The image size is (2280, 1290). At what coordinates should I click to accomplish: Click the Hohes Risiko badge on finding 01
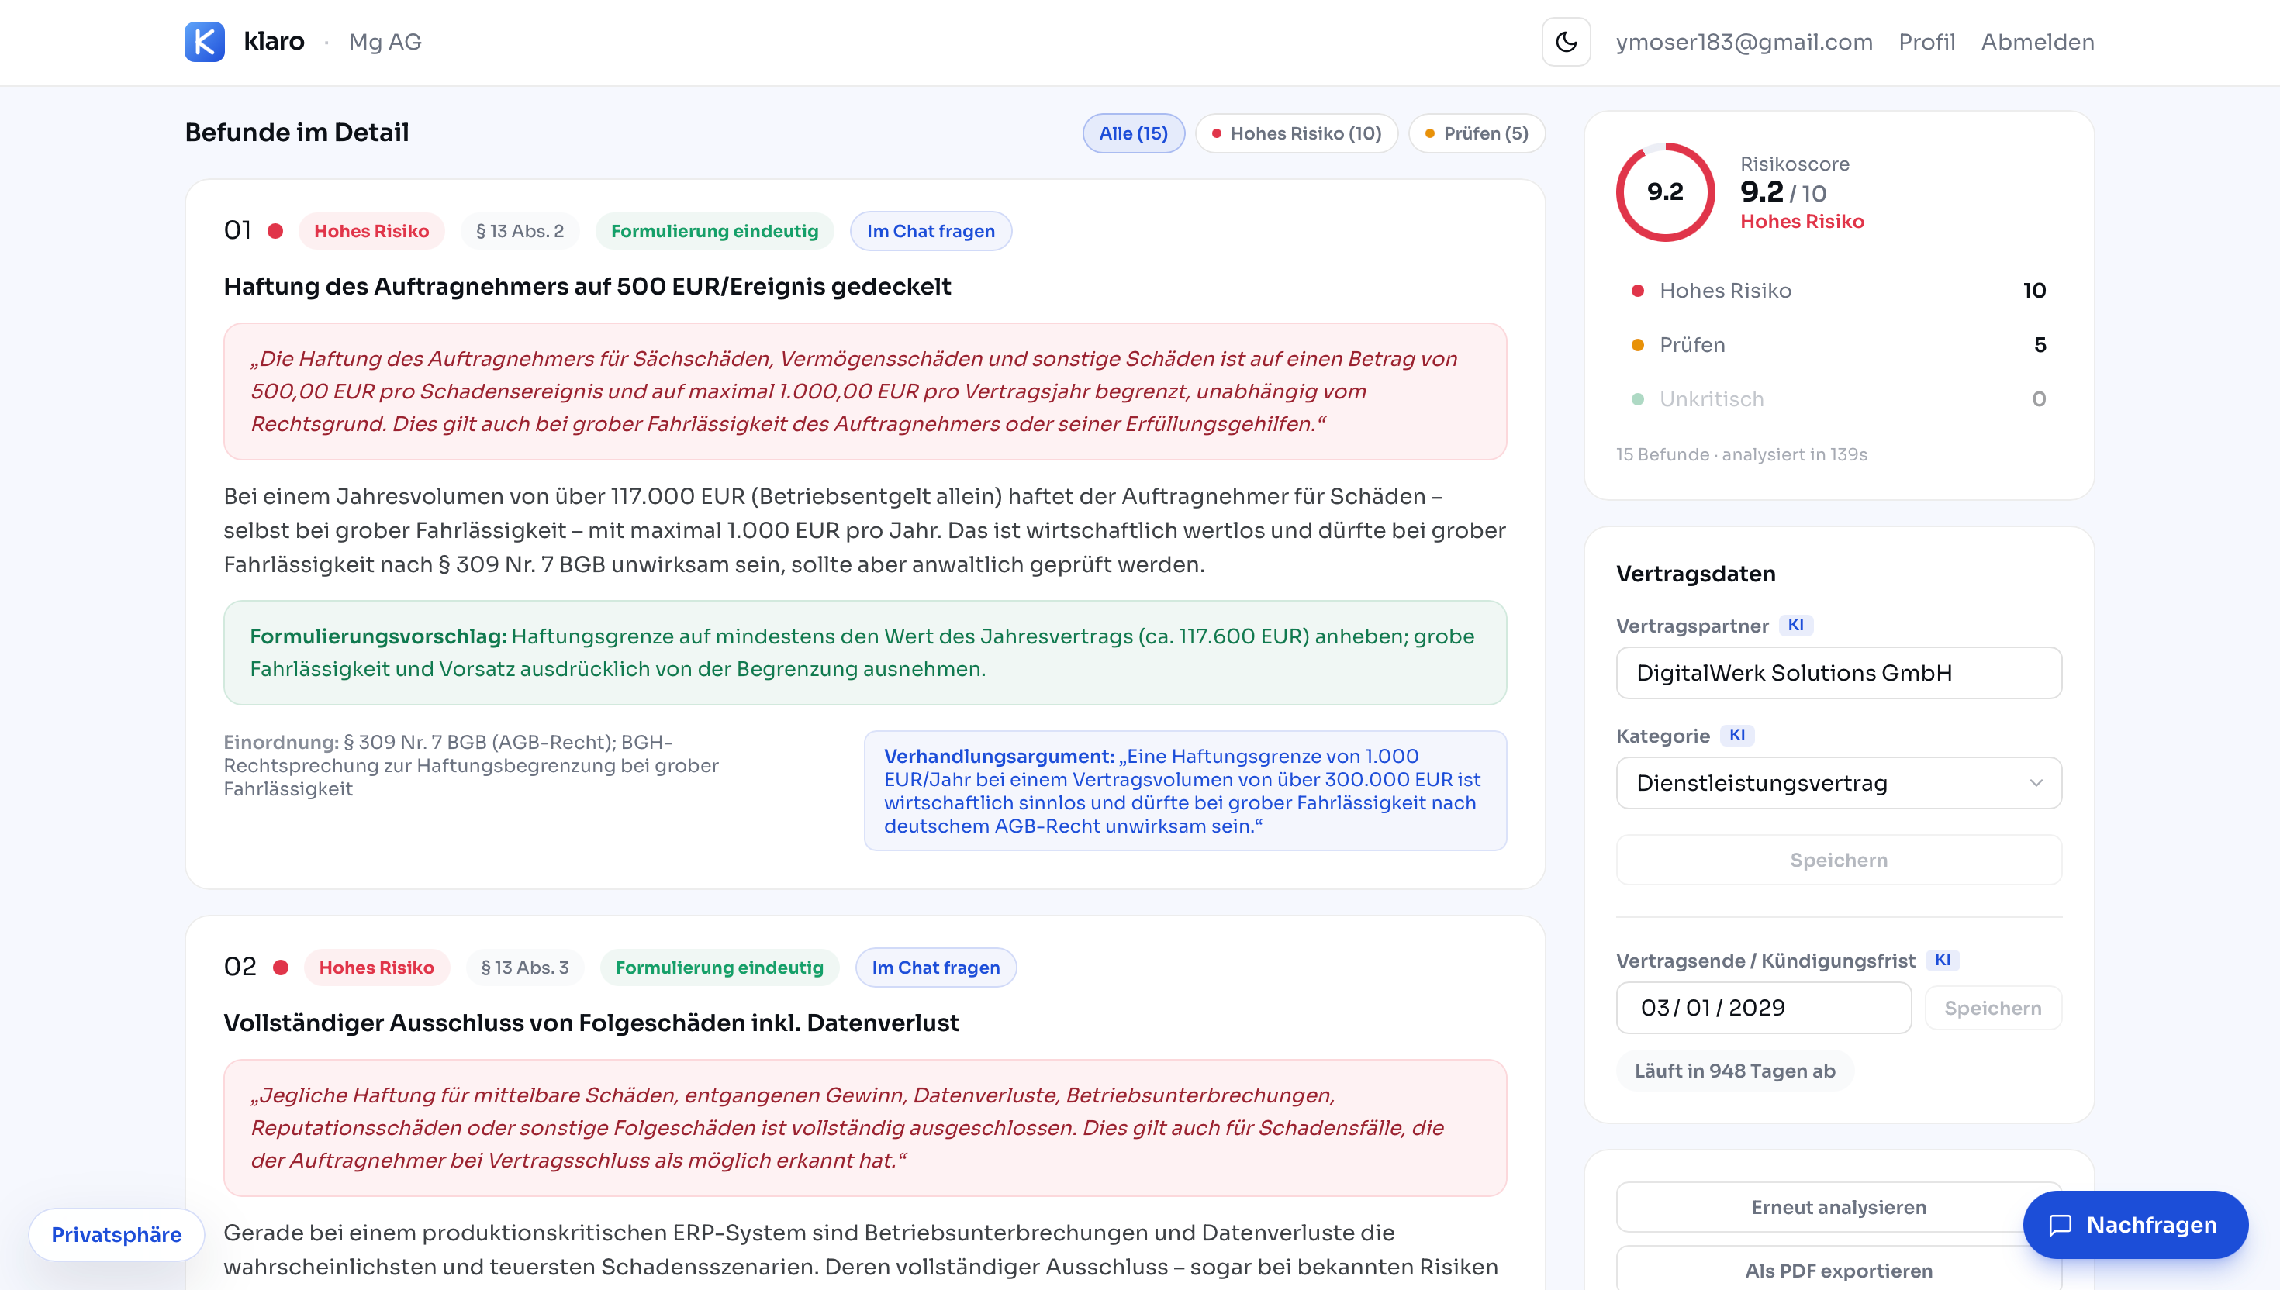pyautogui.click(x=371, y=231)
